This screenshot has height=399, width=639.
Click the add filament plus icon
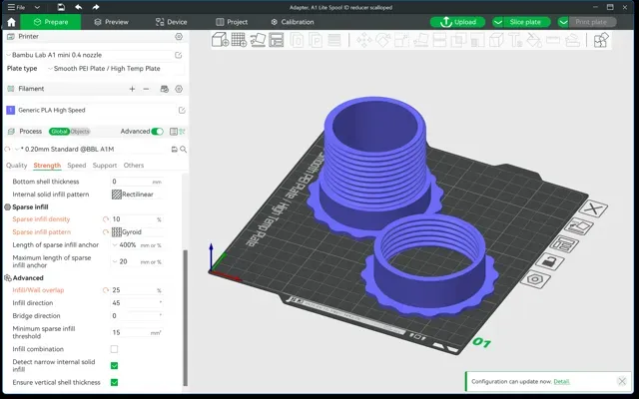132,89
